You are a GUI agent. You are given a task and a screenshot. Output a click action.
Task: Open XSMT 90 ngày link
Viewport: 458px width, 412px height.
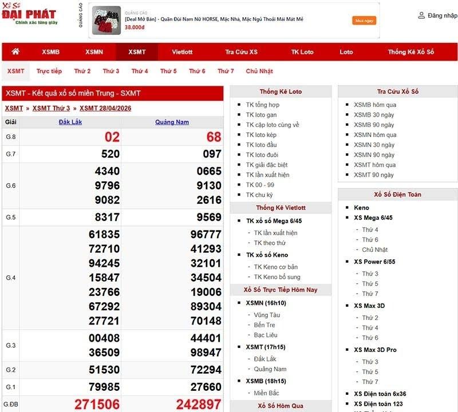[374, 175]
